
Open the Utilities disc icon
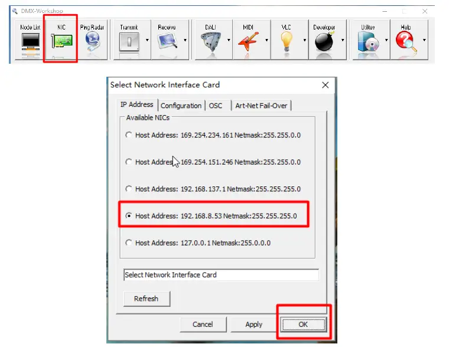click(x=368, y=42)
